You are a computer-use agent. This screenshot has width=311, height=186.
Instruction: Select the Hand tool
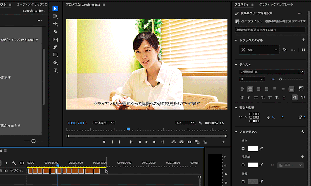click(x=55, y=62)
